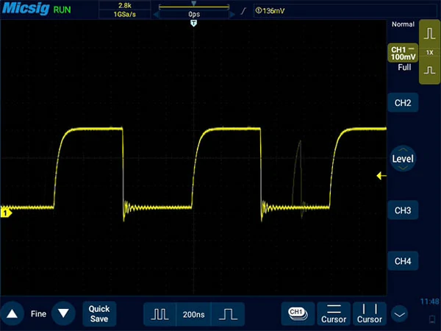Tap the down triangle fine adjust button
The image size is (441, 331).
63,313
